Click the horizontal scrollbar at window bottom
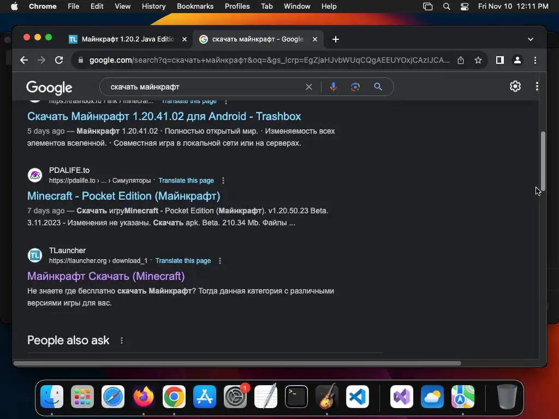This screenshot has width=559, height=419. pyautogui.click(x=237, y=363)
